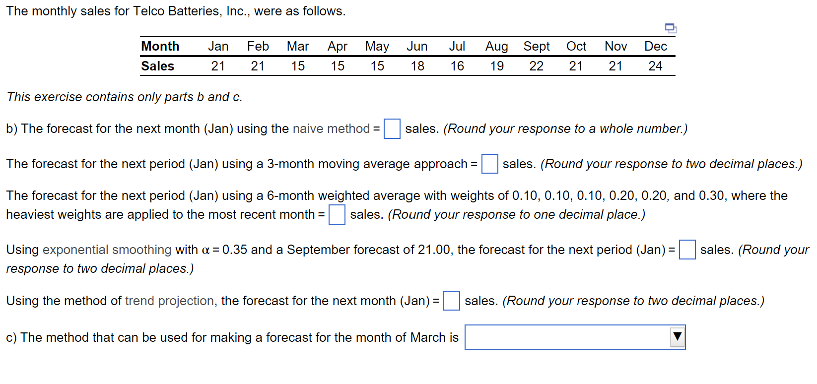The height and width of the screenshot is (384, 817).
Task: Click the table pop-out icon above Dec column
Action: click(x=671, y=28)
